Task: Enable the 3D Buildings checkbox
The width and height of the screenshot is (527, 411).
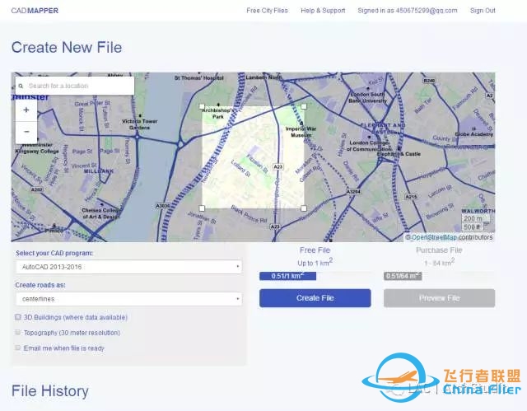Action: (18, 317)
